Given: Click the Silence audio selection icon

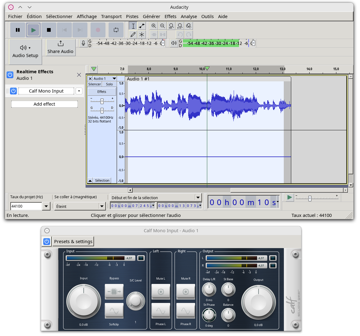Looking at the screenshot, I should [x=162, y=35].
